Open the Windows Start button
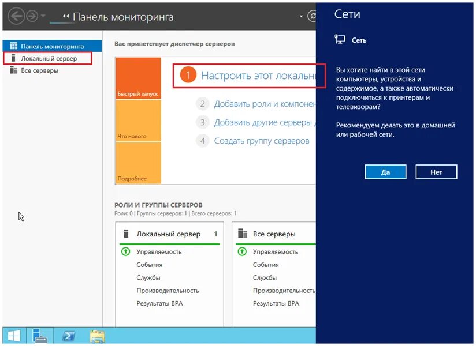The width and height of the screenshot is (476, 346). click(x=14, y=336)
